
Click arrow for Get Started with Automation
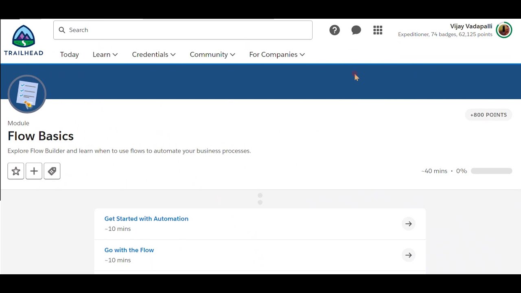coord(409,224)
